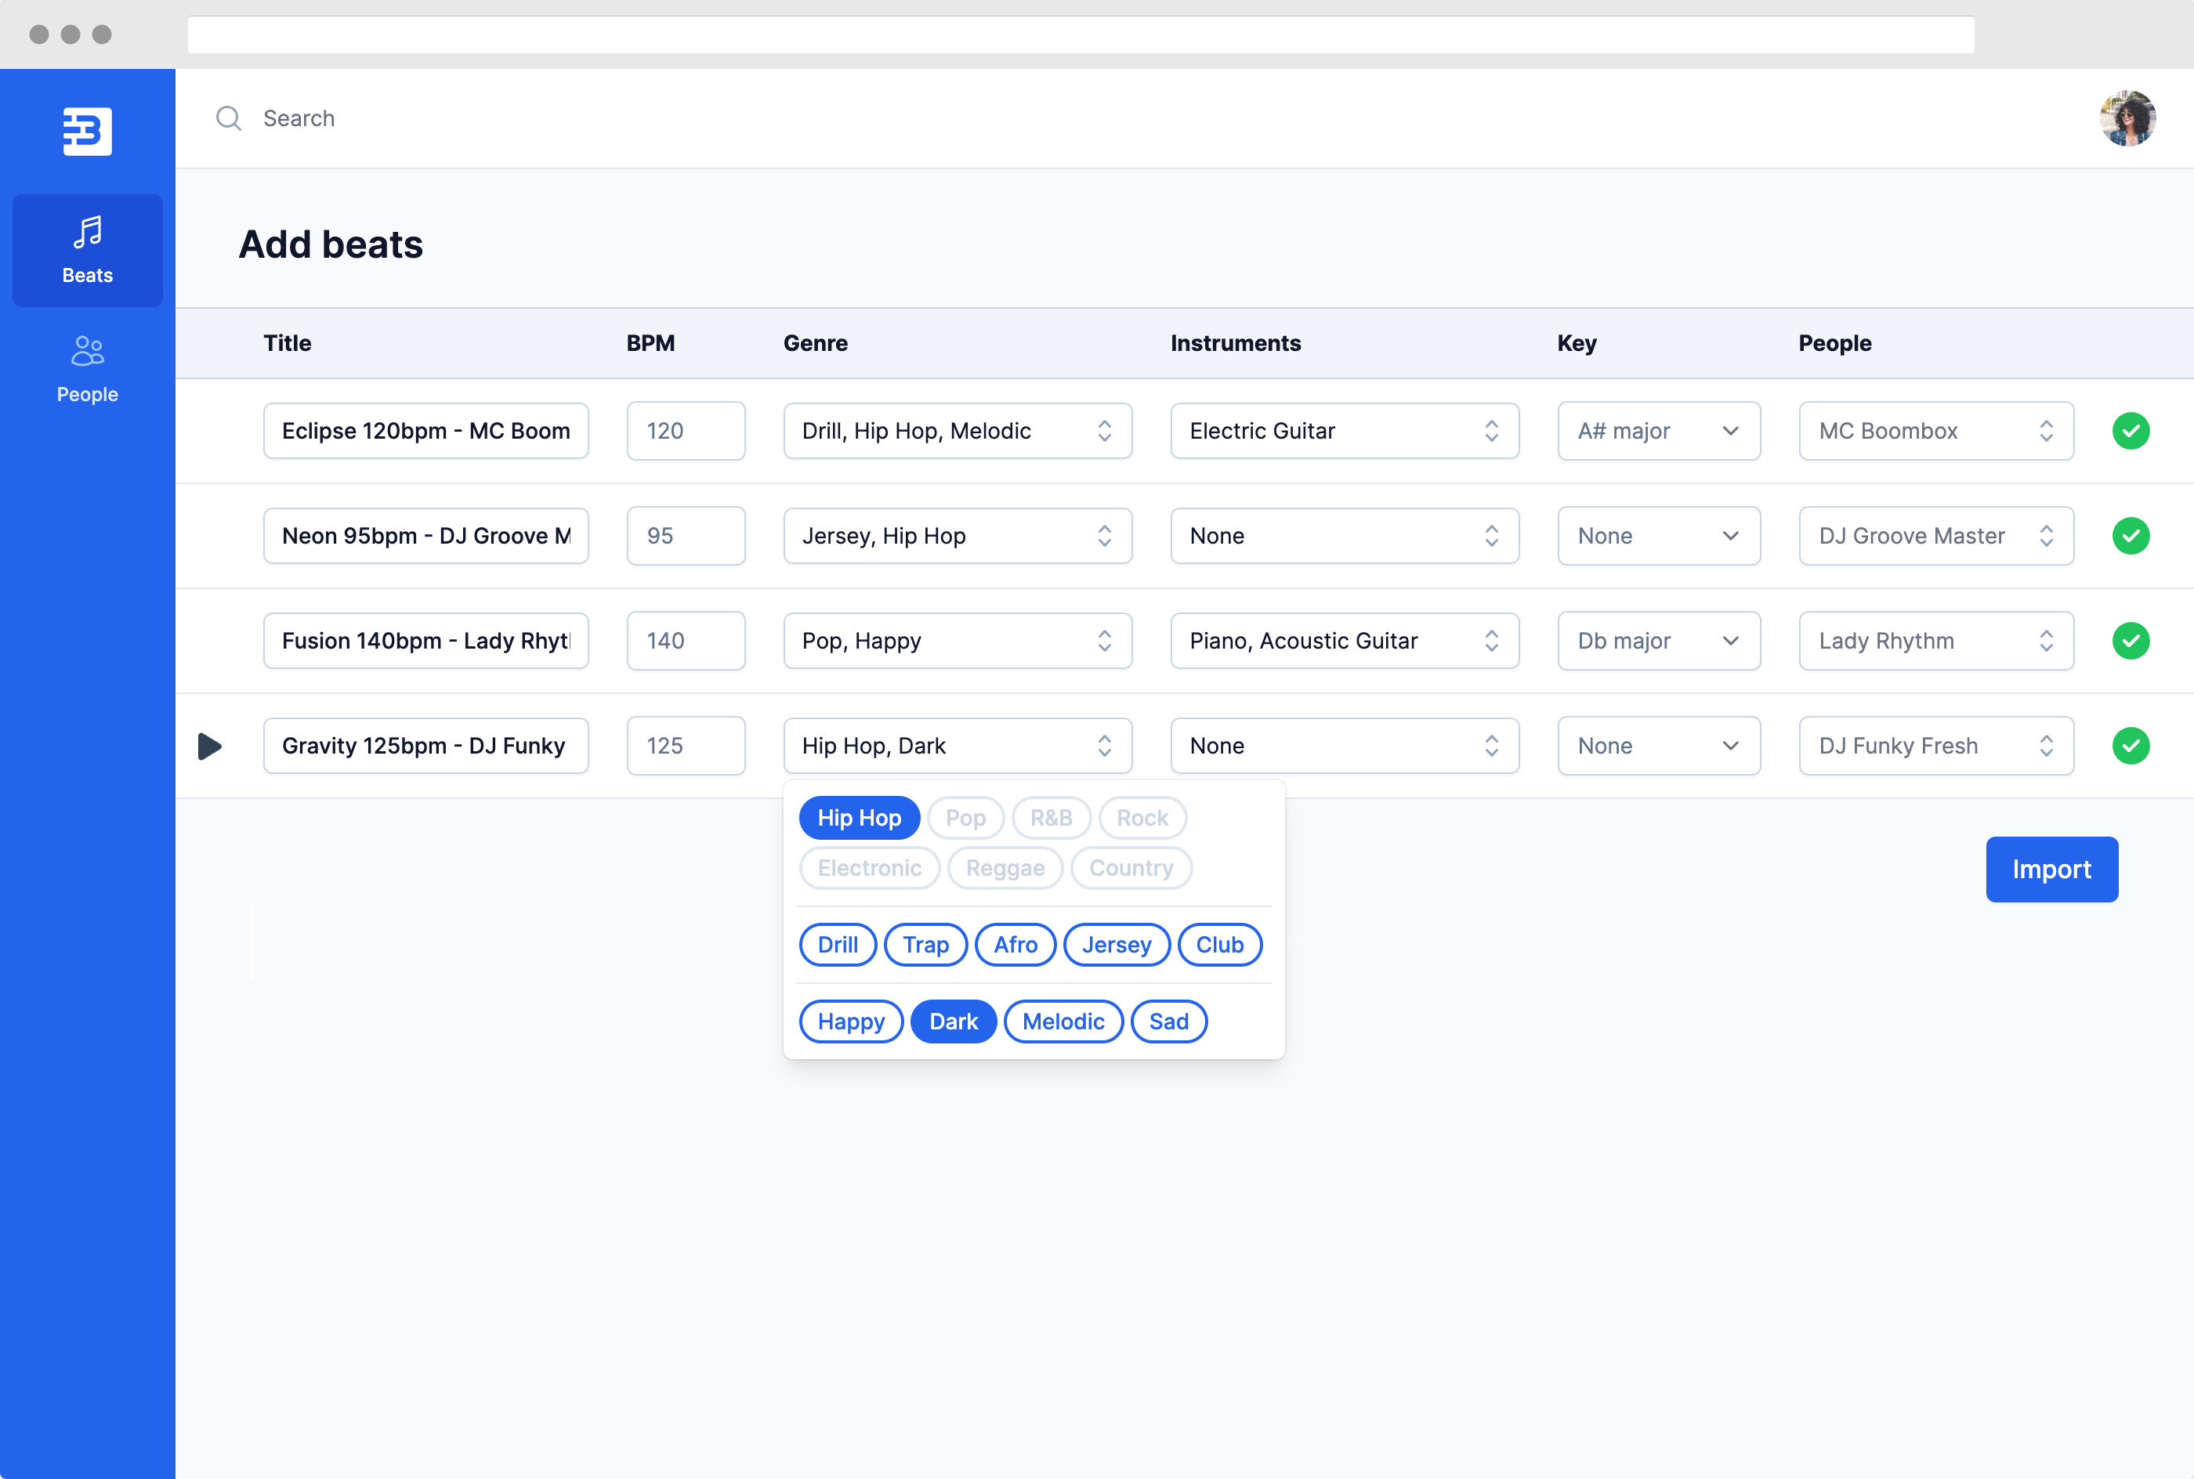
Task: Select the R&B genre tag
Action: (x=1051, y=818)
